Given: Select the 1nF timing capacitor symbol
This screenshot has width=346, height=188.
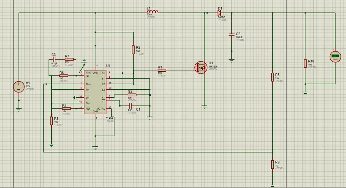Looking at the screenshot, I should coord(130,106).
